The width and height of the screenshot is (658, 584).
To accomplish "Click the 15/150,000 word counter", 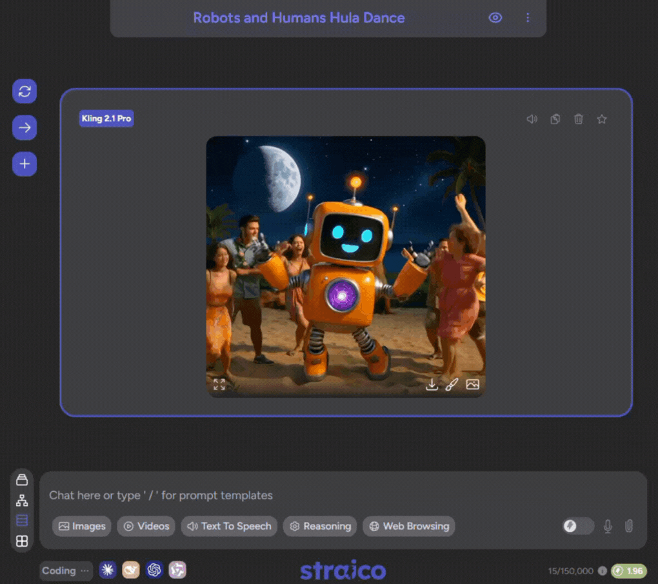I will pos(571,570).
